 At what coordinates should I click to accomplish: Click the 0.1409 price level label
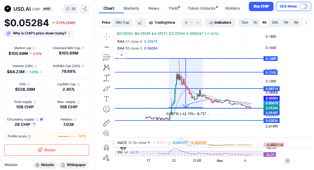pyautogui.click(x=271, y=58)
